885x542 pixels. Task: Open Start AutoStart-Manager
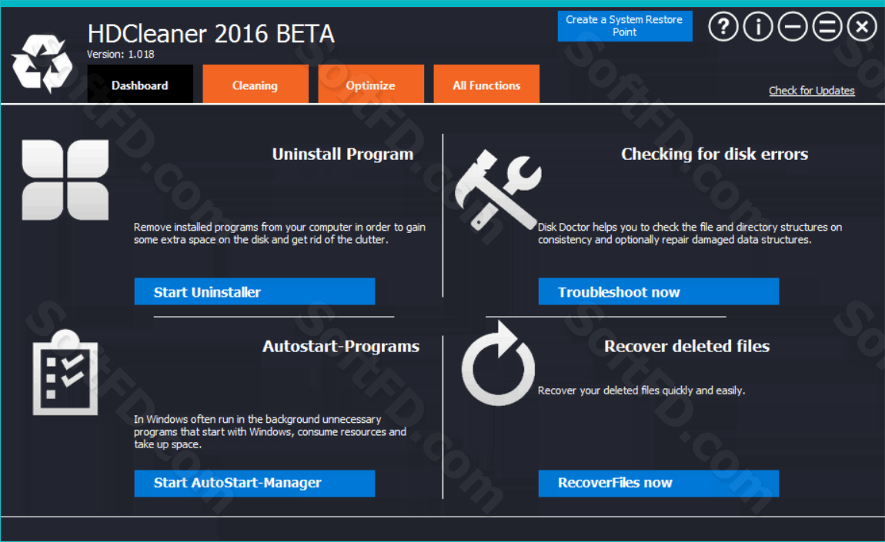coord(255,484)
